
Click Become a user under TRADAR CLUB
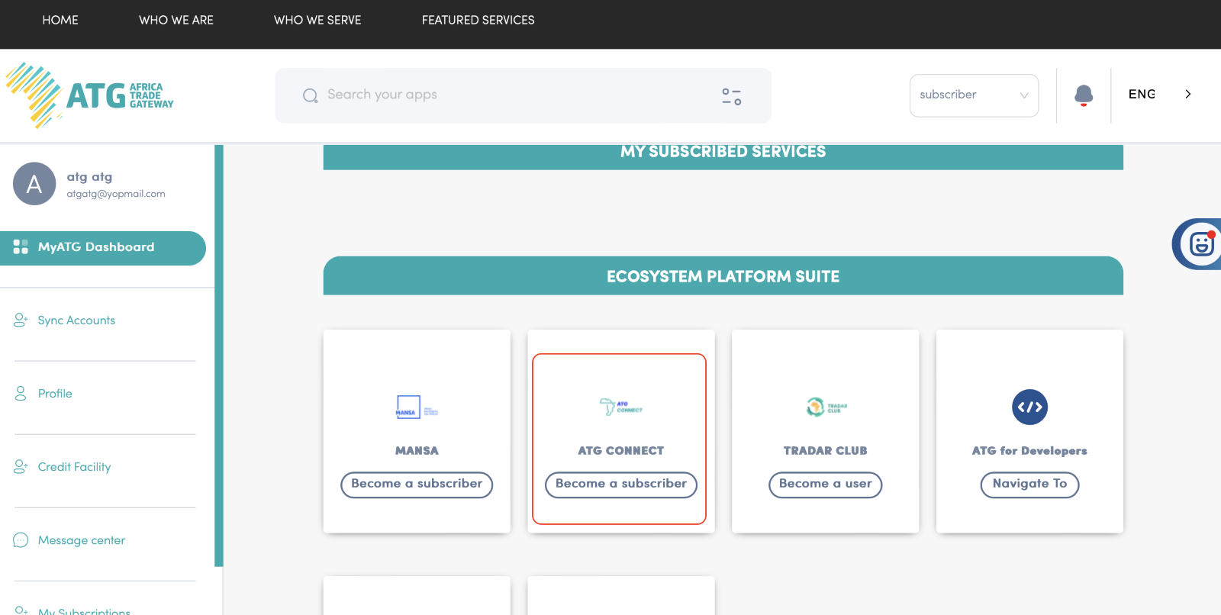coord(826,485)
